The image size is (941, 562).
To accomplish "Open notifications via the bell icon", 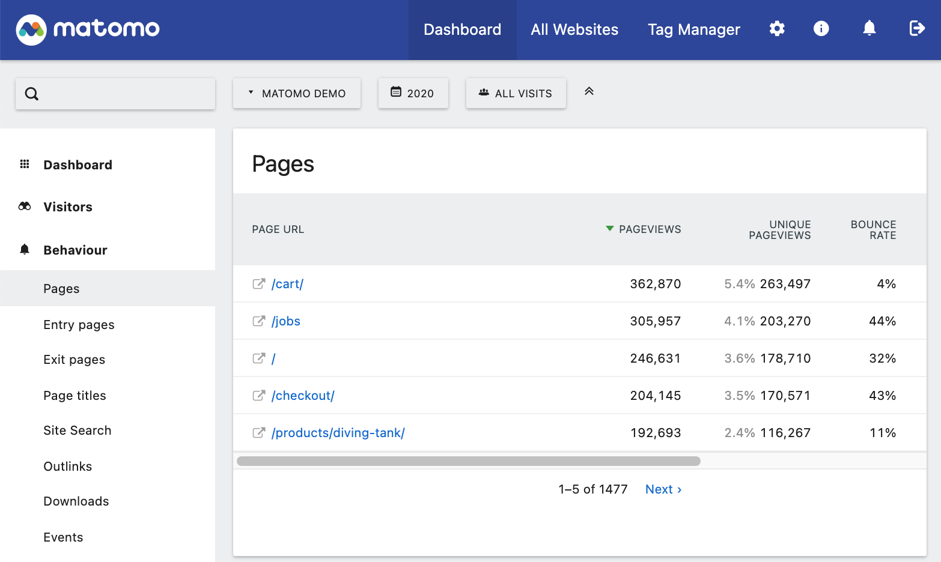I will point(869,28).
